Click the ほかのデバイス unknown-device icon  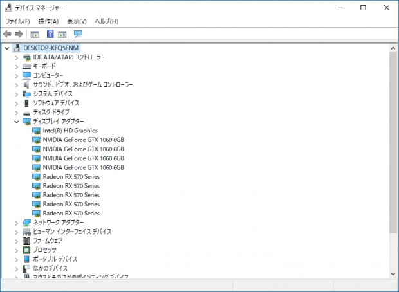(x=26, y=268)
